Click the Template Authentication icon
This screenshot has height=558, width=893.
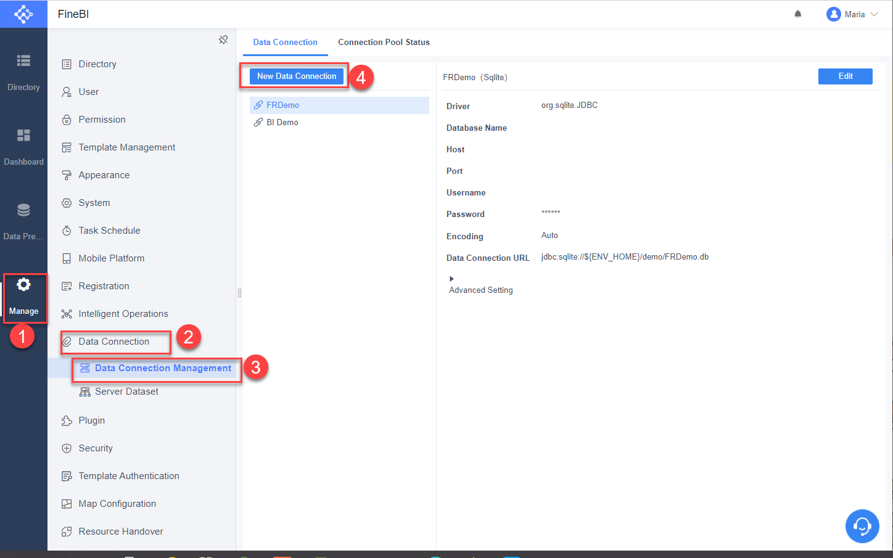(67, 476)
